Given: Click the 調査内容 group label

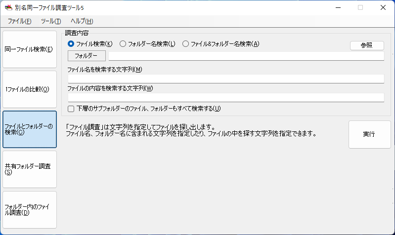Looking at the screenshot, I should click(x=77, y=33).
